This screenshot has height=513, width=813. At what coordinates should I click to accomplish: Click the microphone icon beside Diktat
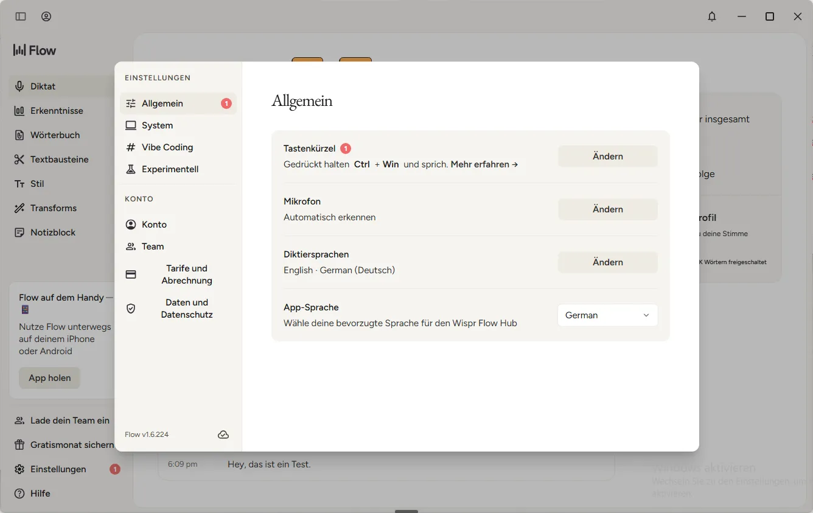pos(19,86)
